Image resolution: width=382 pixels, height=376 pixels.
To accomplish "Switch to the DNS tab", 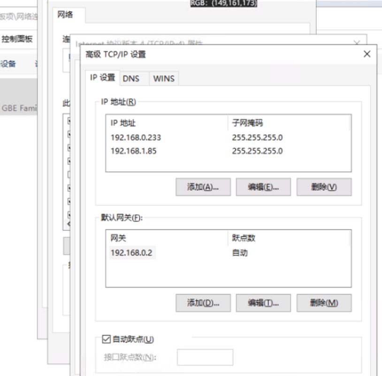I will (x=134, y=78).
